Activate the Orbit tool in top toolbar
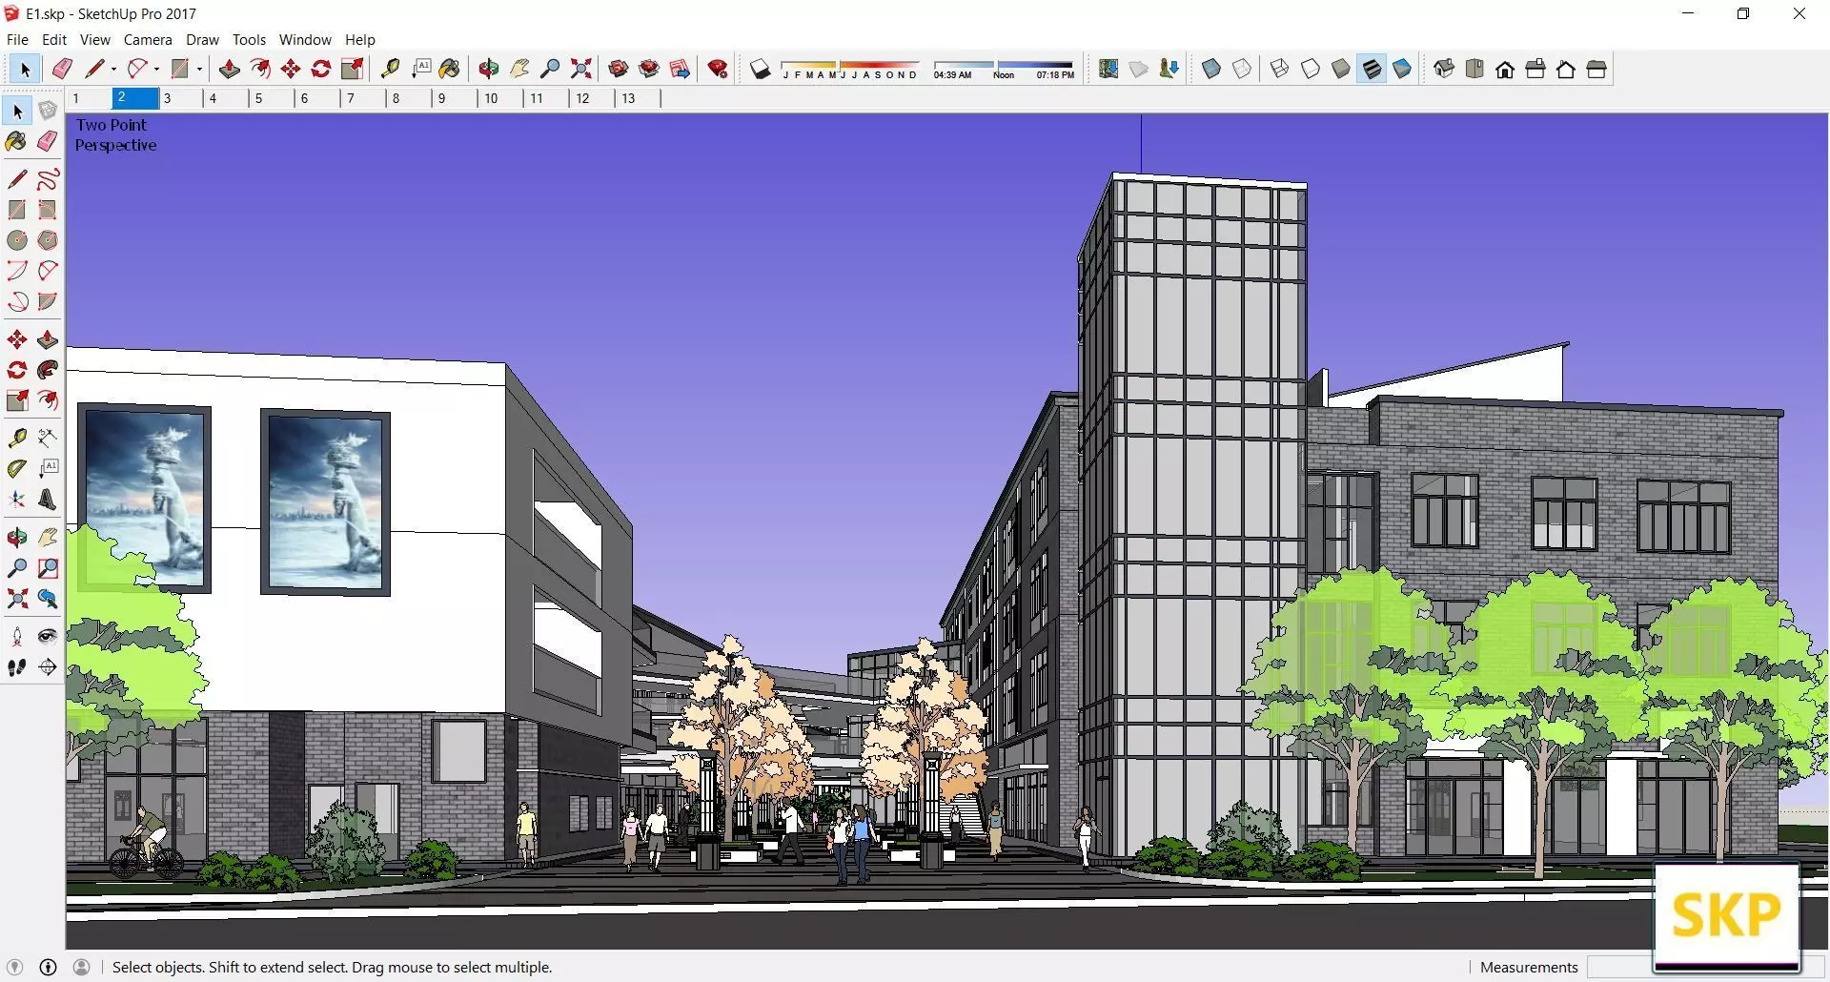 coord(489,69)
